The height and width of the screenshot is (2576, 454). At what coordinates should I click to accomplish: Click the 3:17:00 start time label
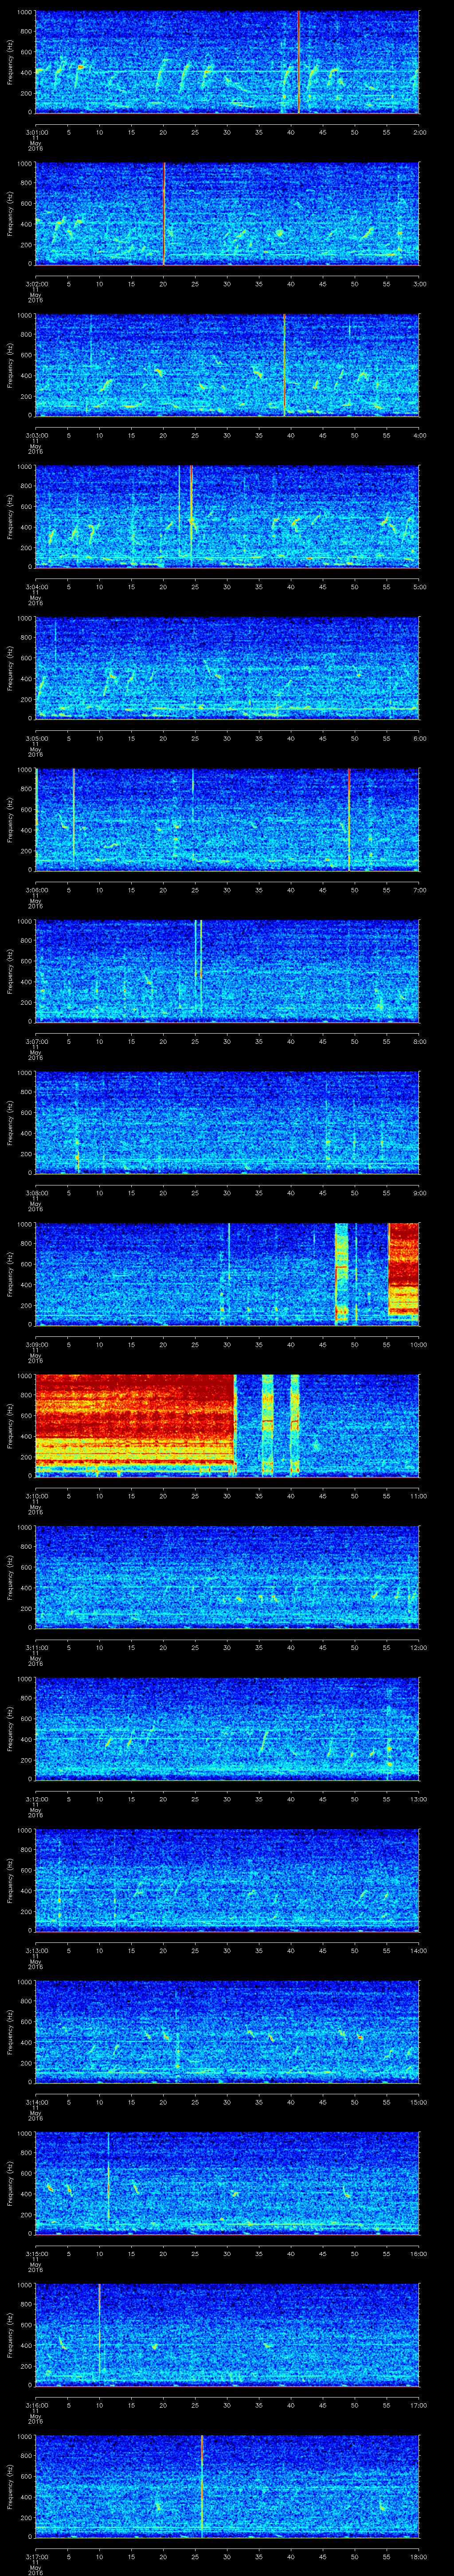click(36, 2556)
